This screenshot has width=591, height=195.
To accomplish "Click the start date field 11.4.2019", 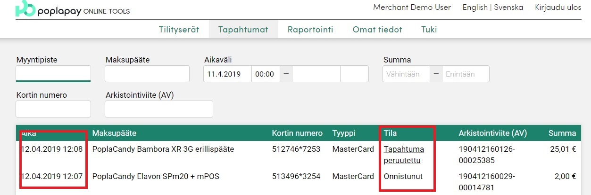I will coord(227,74).
